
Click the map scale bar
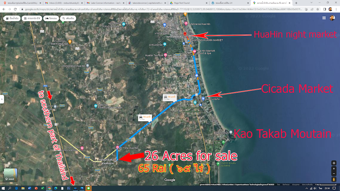click(x=327, y=185)
